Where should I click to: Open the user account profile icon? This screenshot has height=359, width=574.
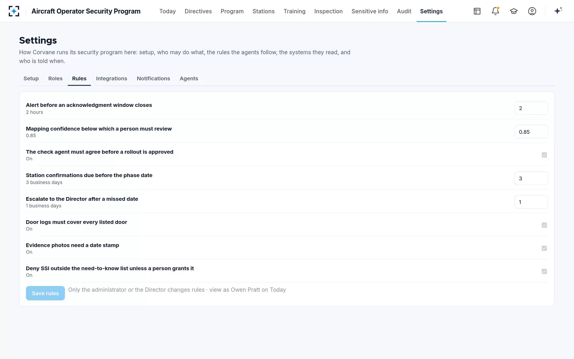532,11
